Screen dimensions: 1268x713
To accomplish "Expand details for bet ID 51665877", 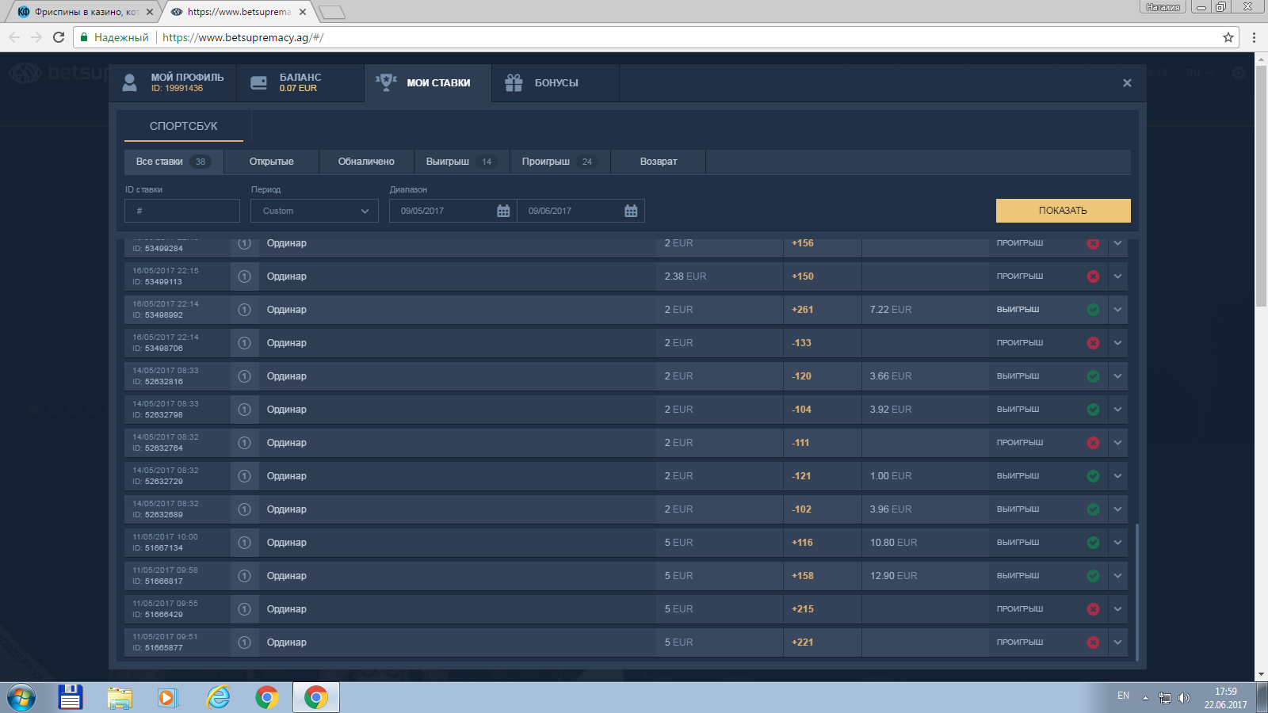I will [x=1117, y=642].
